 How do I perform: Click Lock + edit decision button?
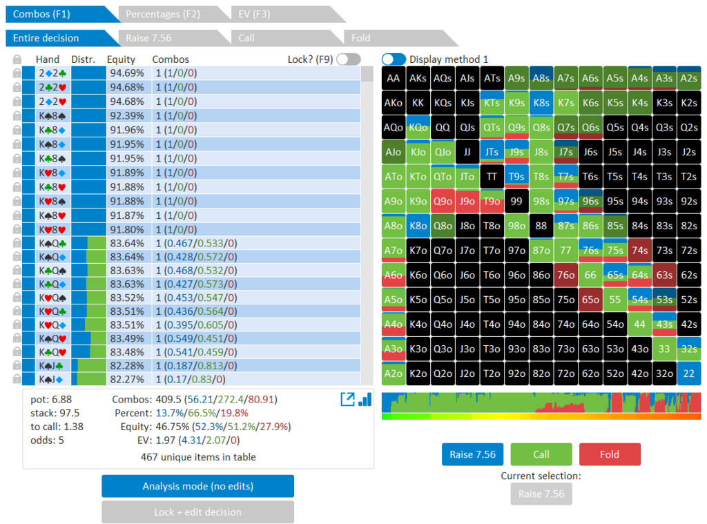[198, 512]
